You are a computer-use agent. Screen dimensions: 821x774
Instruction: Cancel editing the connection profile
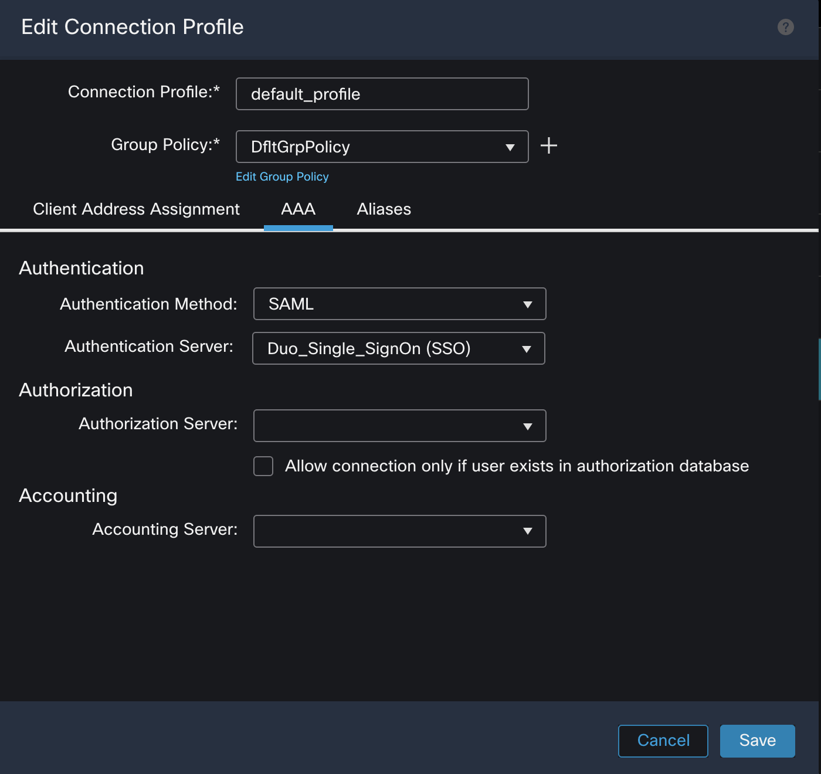663,741
